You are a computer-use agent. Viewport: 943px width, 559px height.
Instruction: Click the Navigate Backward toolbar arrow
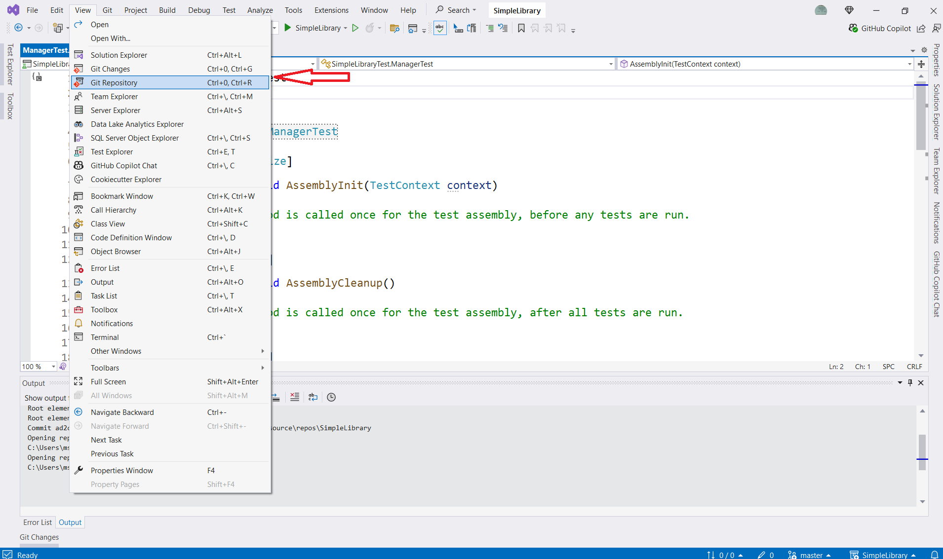pyautogui.click(x=18, y=28)
